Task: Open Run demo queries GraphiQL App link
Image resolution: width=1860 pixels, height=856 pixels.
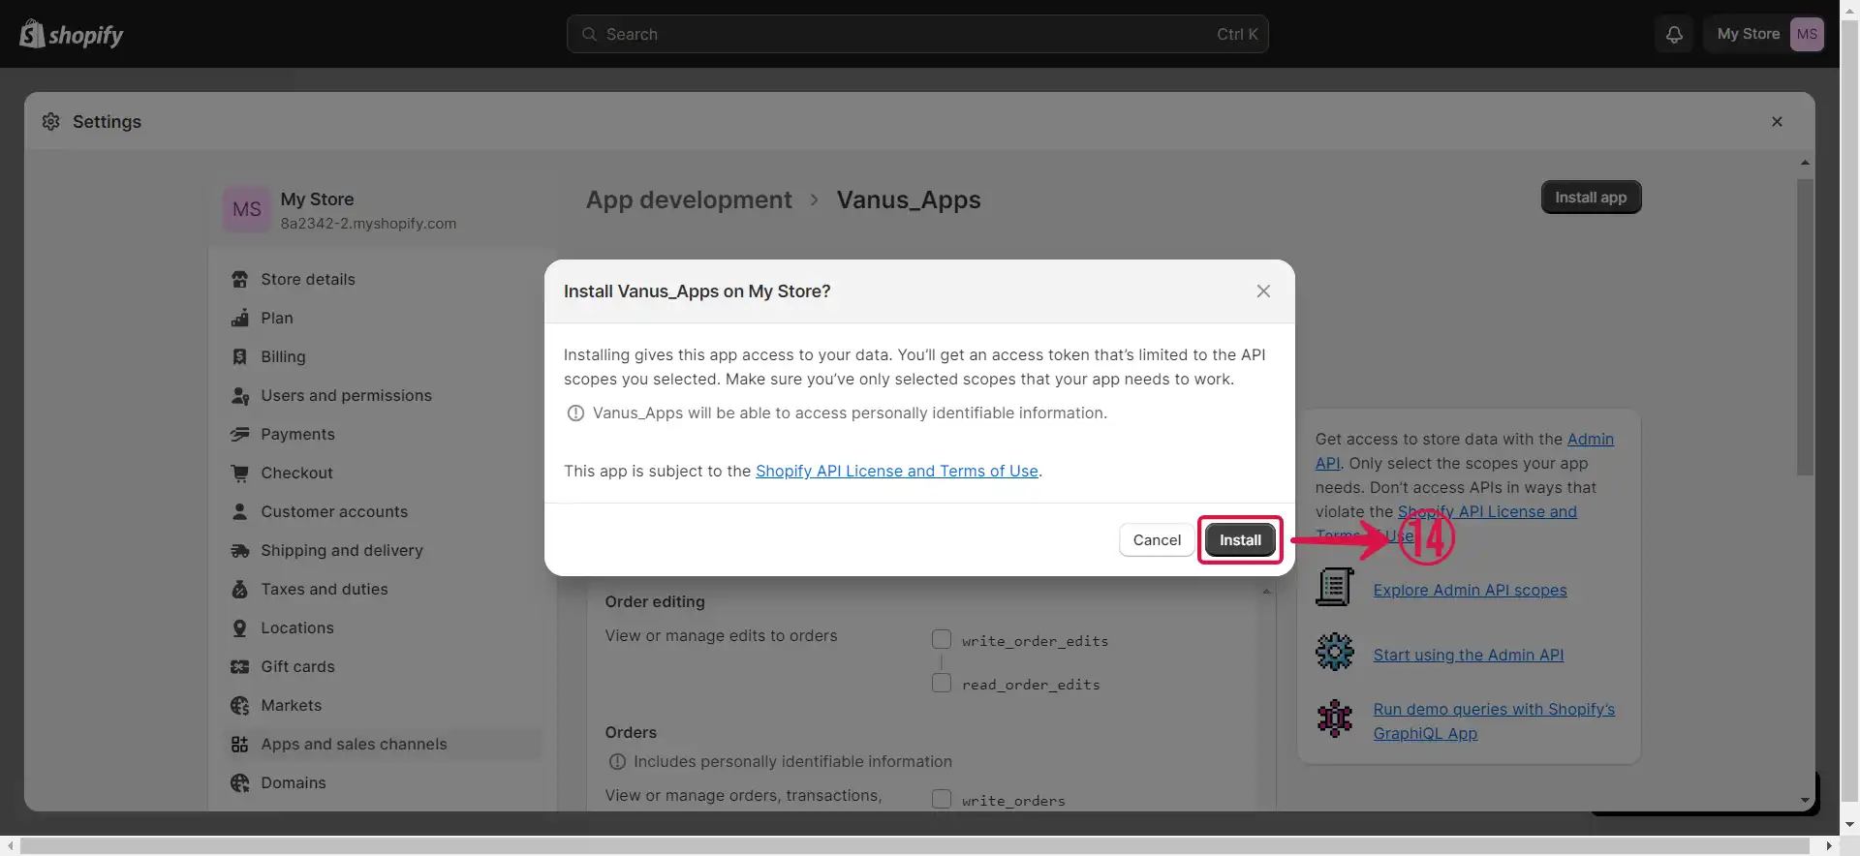Action: click(x=1494, y=721)
